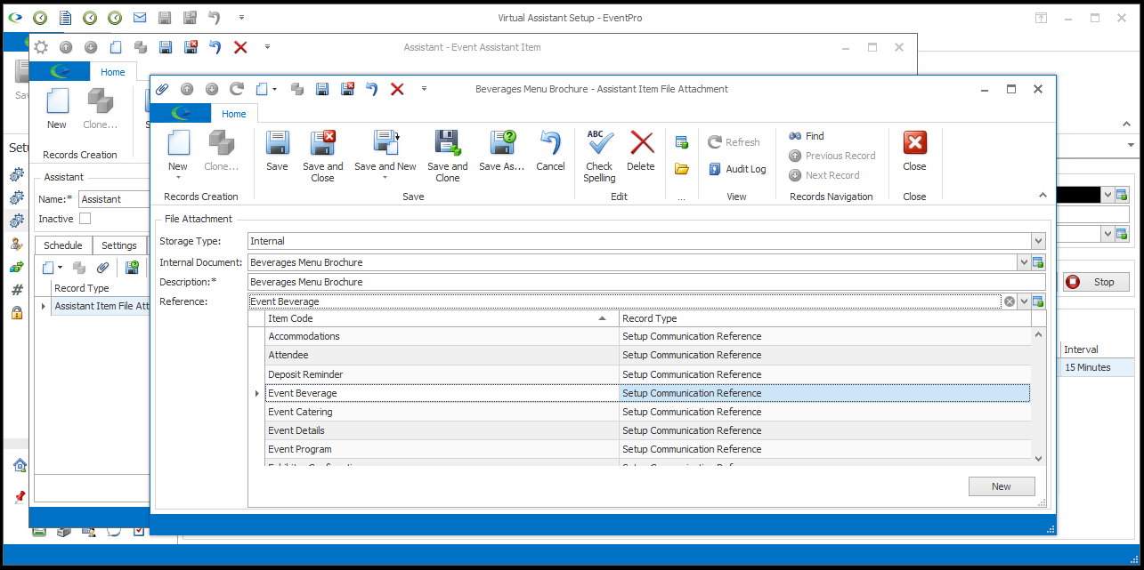
Task: Click Save and New in the ribbon
Action: pos(385,151)
